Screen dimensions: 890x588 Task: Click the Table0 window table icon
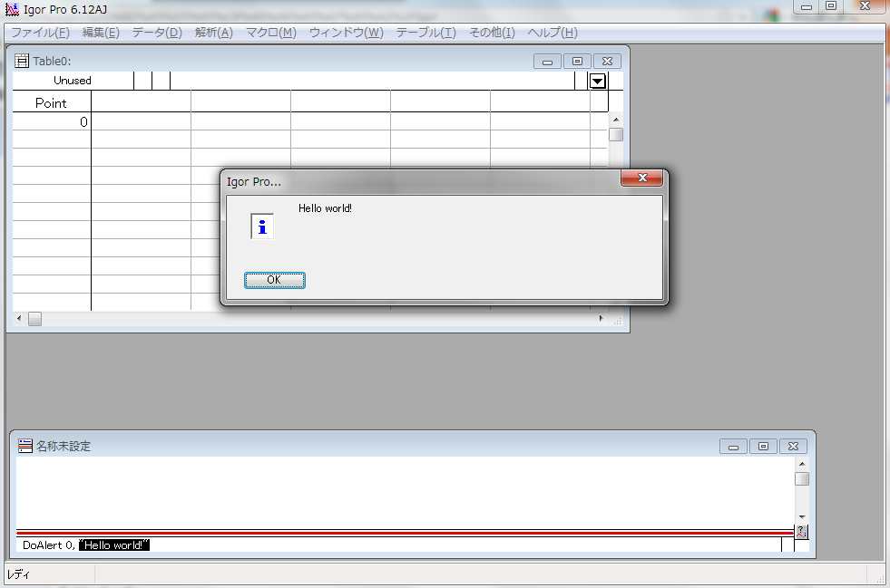point(22,61)
